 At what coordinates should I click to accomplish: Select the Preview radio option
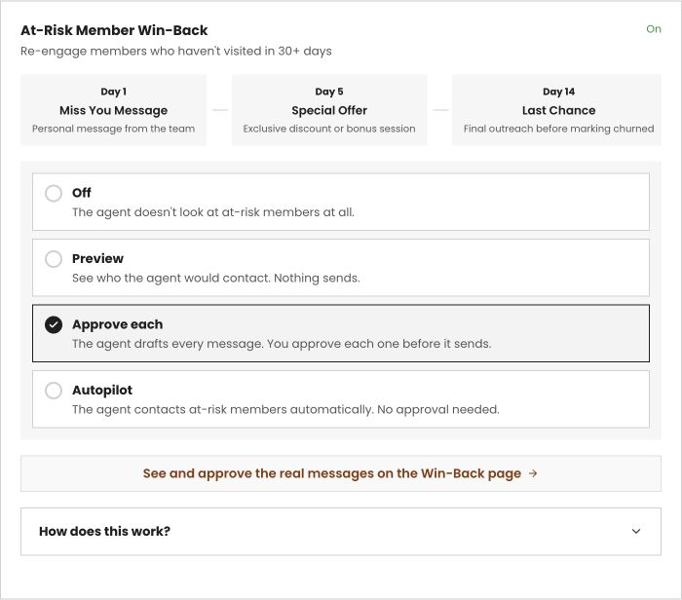341,268
